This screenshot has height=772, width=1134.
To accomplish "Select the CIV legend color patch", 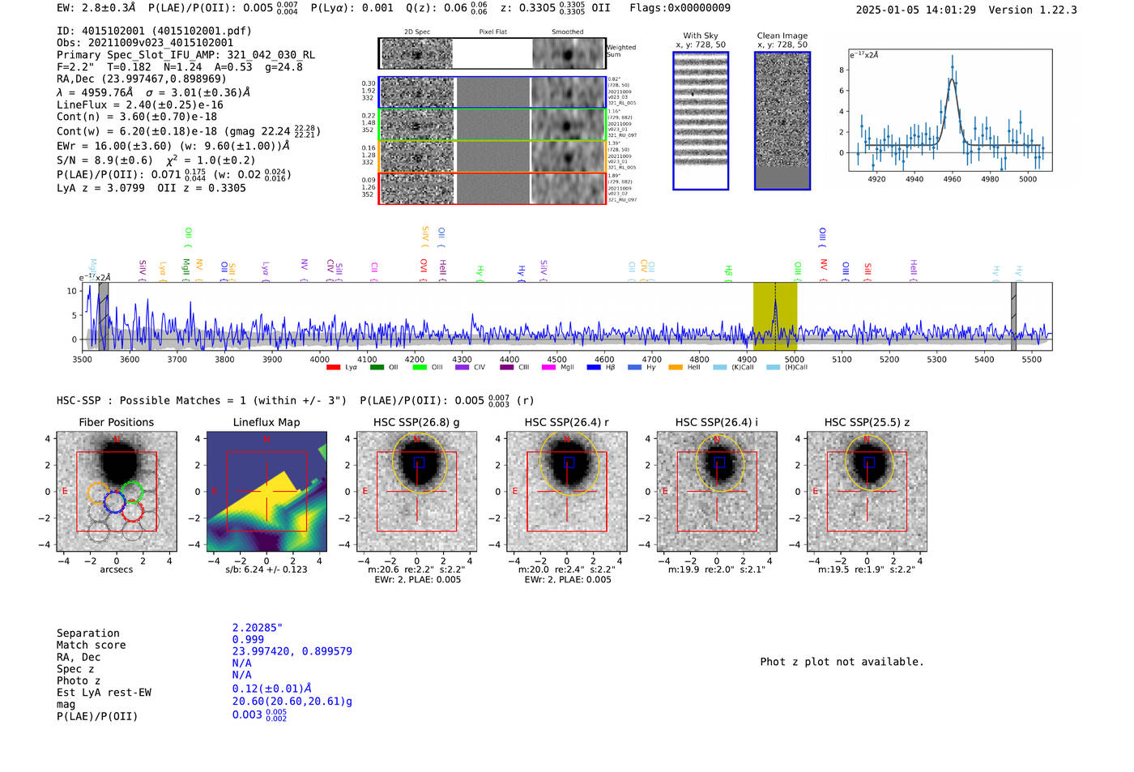I will [x=463, y=367].
